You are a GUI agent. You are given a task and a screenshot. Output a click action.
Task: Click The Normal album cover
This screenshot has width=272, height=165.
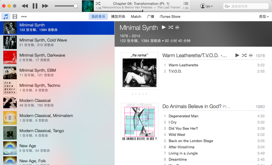click(140, 71)
